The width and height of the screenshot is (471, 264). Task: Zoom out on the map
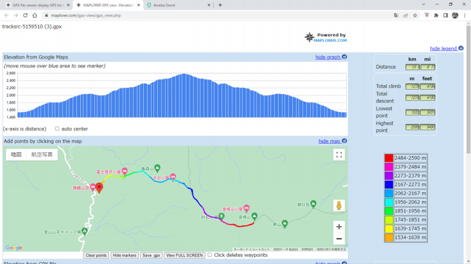click(339, 239)
